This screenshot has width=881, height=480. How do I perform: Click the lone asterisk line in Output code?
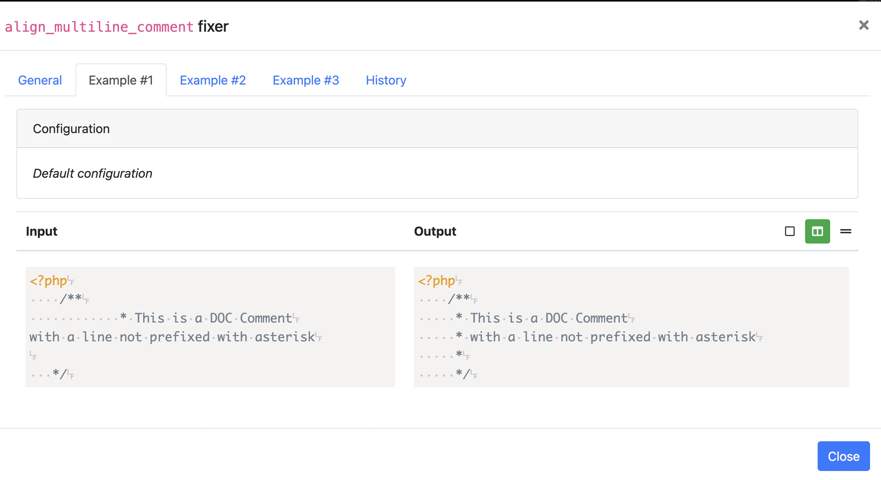pyautogui.click(x=444, y=355)
